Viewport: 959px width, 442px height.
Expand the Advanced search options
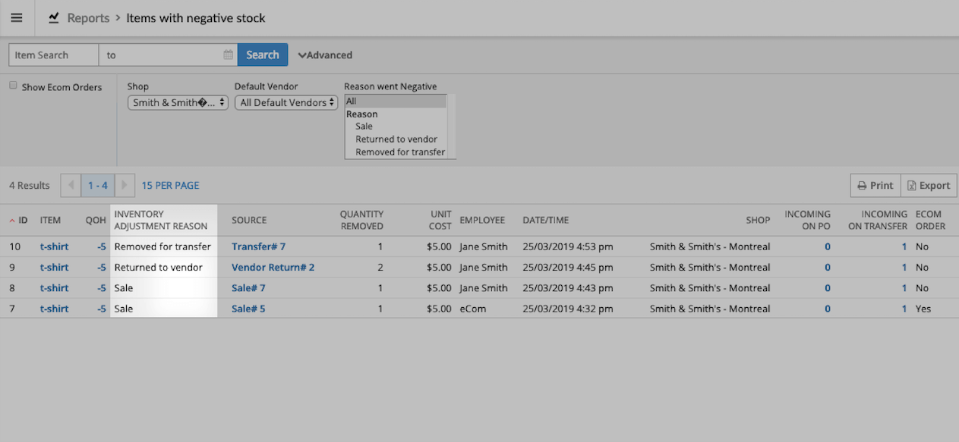[x=325, y=55]
